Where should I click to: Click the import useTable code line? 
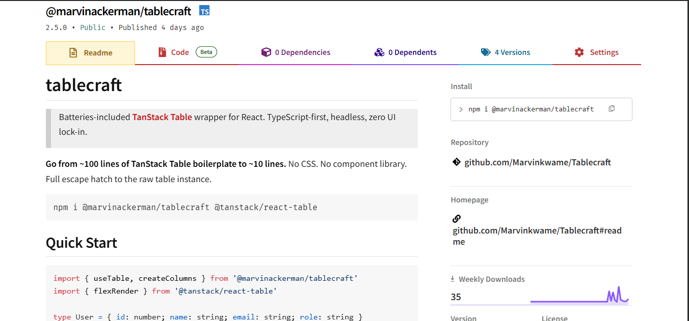click(x=205, y=278)
